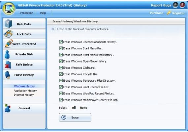Viewport: 188px width, 132px height.
Task: Uncheck Erase Windows Start Menu Run
Action: tap(61, 48)
